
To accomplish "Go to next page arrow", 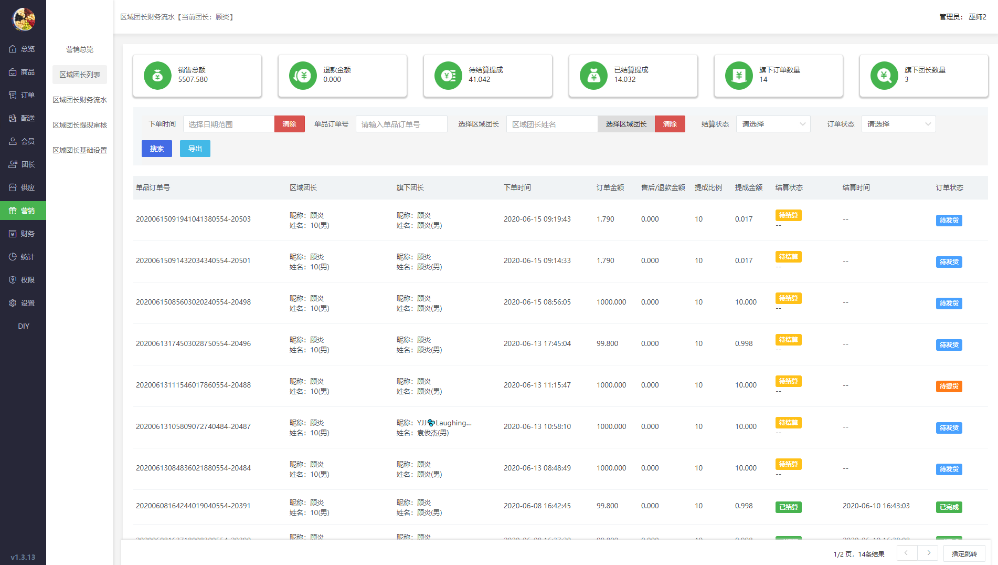I will click(928, 553).
